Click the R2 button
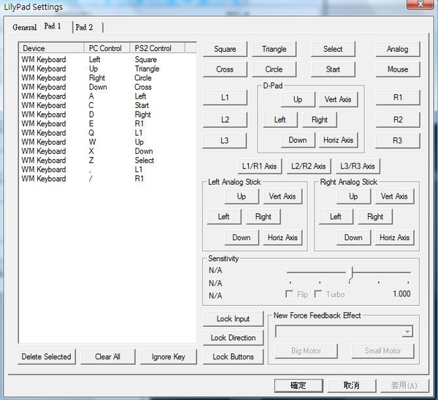 coord(398,120)
